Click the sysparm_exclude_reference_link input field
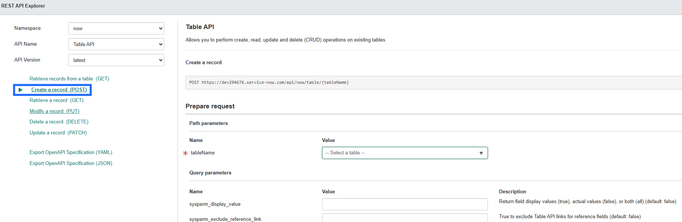The height and width of the screenshot is (222, 682). point(405,218)
